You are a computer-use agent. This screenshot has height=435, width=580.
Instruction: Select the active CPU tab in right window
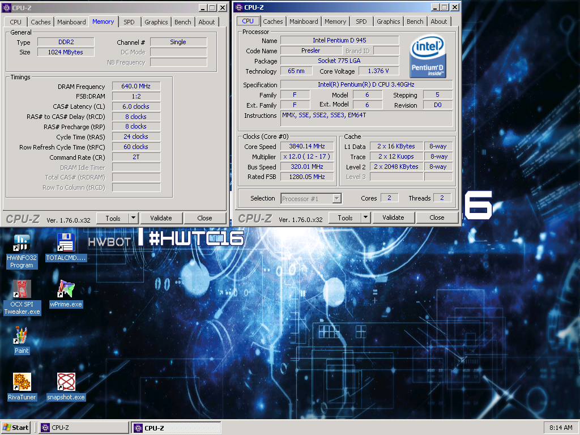[248, 21]
